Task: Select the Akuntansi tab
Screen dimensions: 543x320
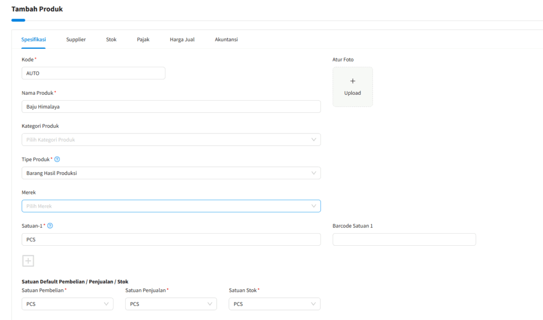Action: coord(226,40)
